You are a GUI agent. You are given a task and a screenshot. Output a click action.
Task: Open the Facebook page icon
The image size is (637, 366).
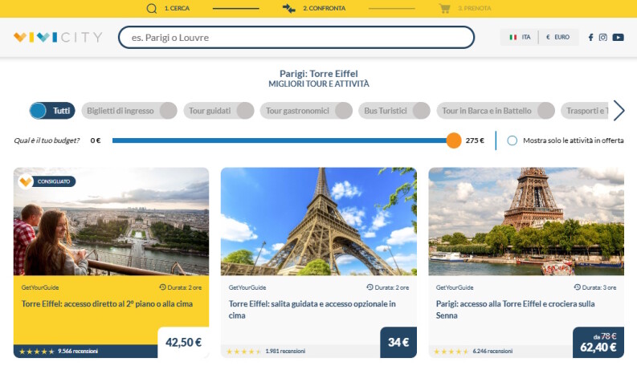pos(590,38)
